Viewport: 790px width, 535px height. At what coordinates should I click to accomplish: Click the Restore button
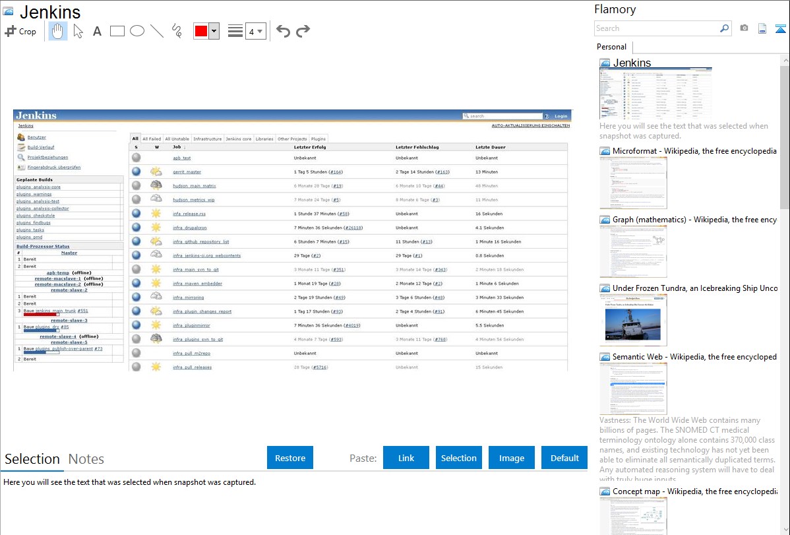(x=290, y=458)
